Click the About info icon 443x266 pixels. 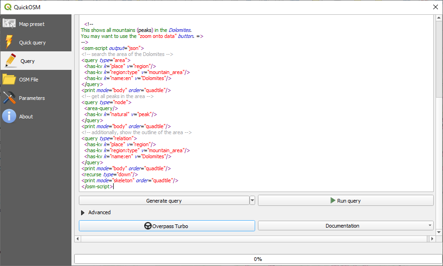point(9,116)
